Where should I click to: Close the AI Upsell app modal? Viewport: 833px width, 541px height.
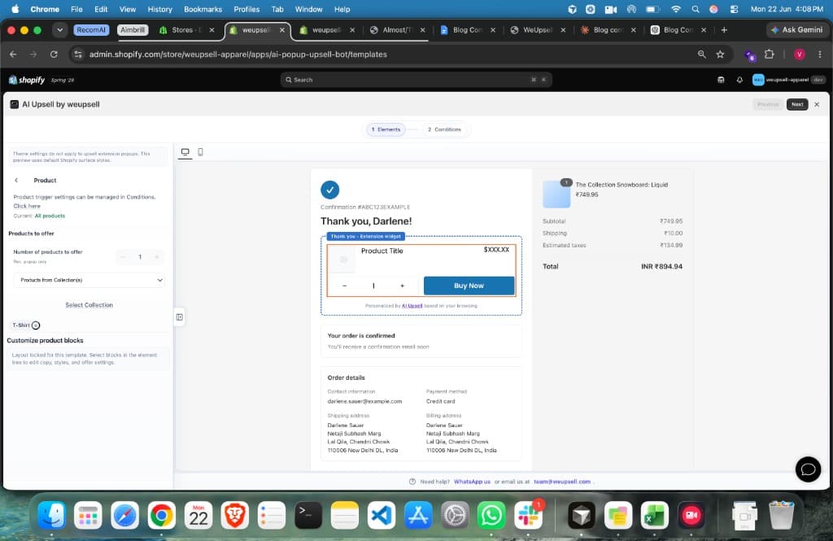click(x=817, y=105)
